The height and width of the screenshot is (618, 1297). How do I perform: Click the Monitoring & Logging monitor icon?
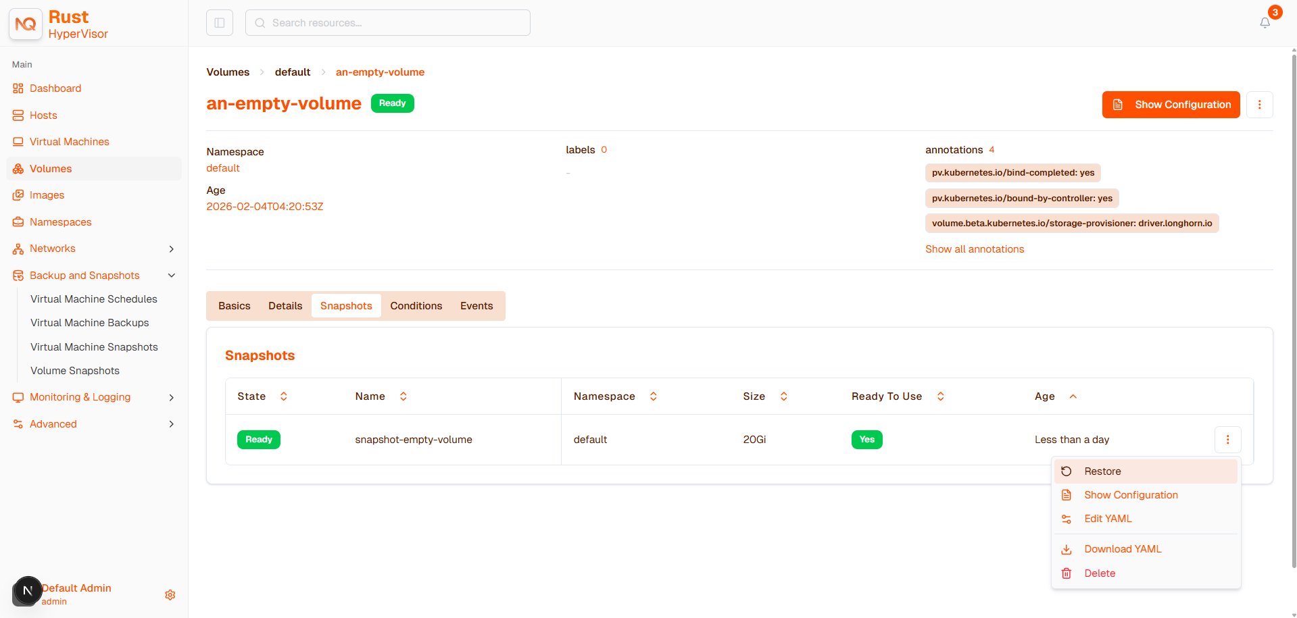18,397
